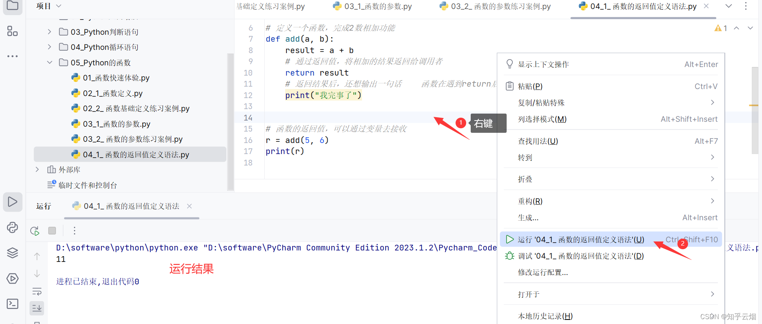
Task: Open 打开于 submenu arrow
Action: (x=712, y=294)
